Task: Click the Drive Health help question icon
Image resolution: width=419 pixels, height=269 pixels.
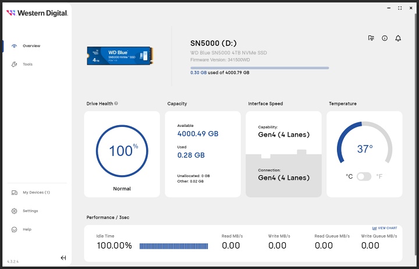Action: (116, 103)
